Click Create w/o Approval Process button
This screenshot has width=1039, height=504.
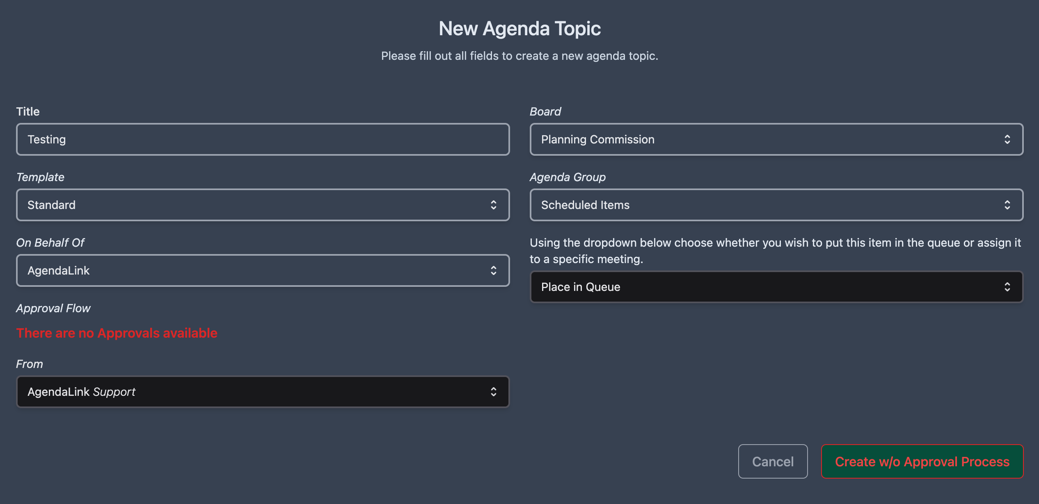(x=922, y=461)
